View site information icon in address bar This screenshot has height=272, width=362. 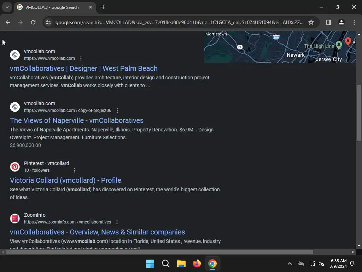[x=48, y=22]
